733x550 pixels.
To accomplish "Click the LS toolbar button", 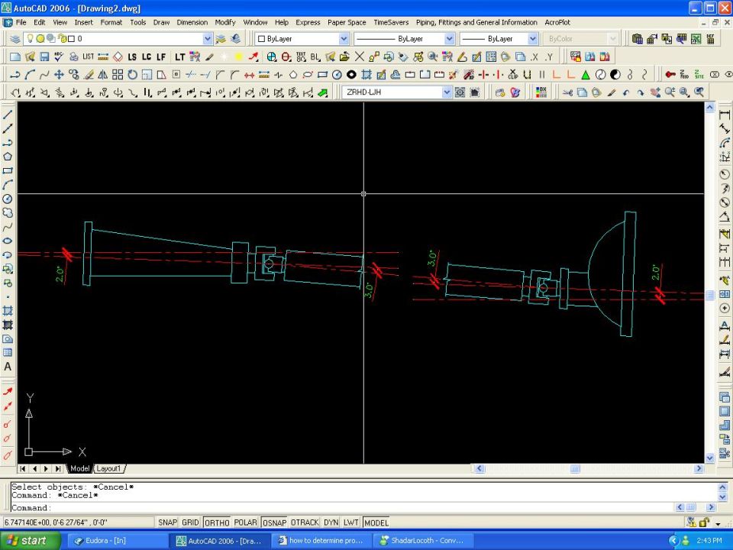I will [132, 57].
